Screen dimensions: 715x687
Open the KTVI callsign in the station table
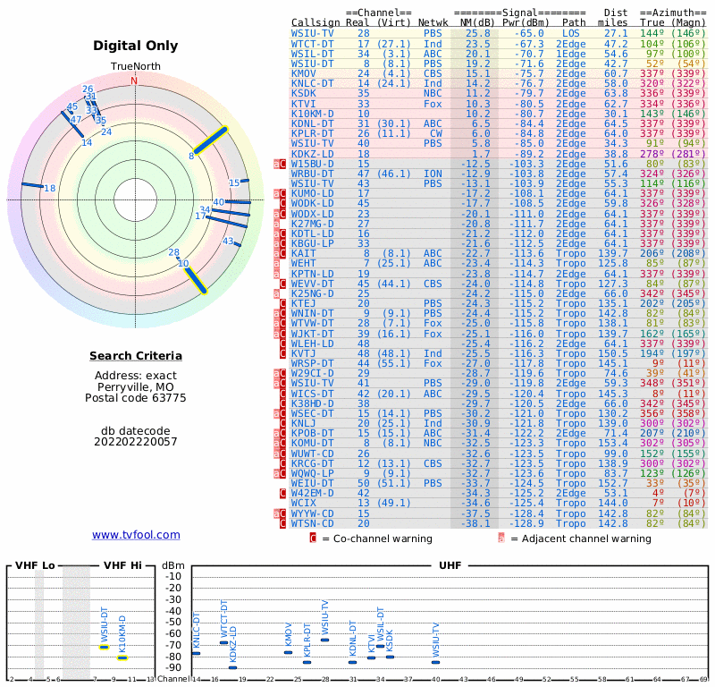(304, 104)
